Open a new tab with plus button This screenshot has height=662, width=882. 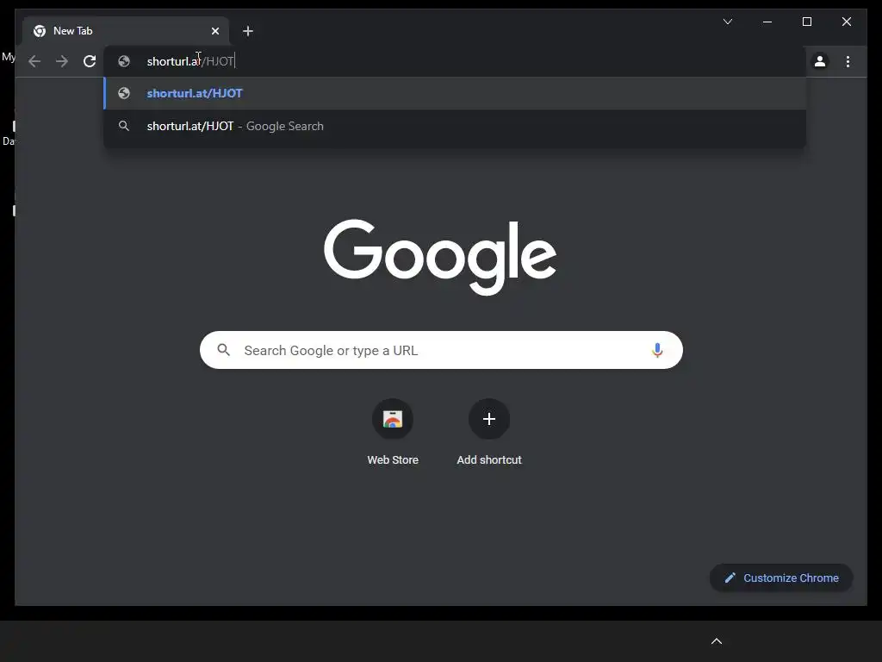click(247, 31)
